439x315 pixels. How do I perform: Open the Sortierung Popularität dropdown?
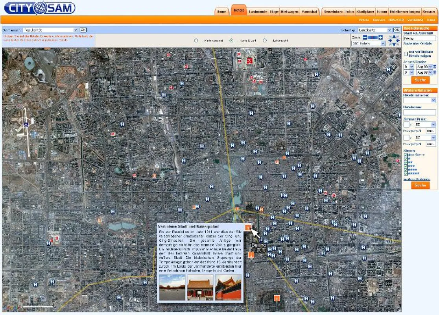(x=50, y=30)
